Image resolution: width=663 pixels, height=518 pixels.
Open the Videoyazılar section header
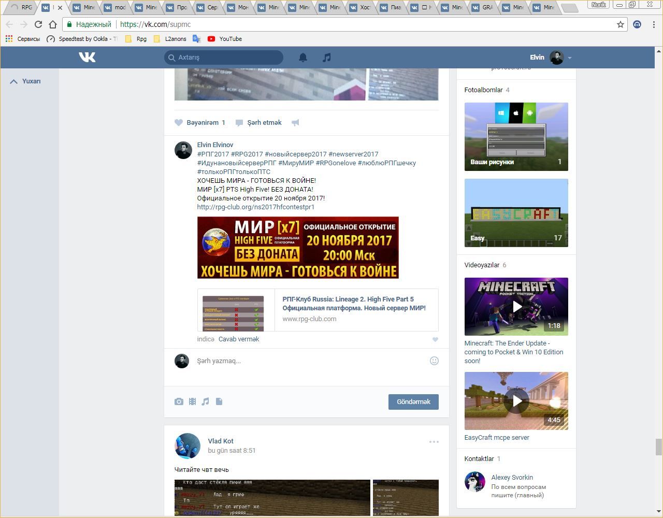pos(482,265)
